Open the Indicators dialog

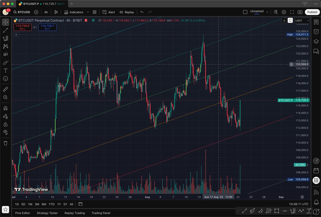coord(74,12)
